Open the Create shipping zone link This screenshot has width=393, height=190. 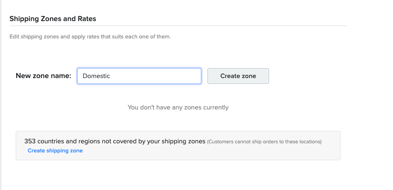55,151
